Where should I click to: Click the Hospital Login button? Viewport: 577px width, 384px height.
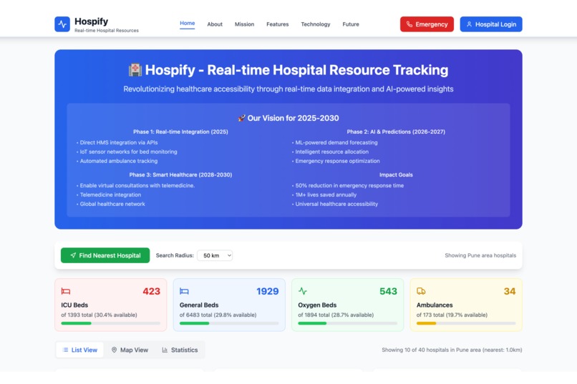click(x=491, y=24)
